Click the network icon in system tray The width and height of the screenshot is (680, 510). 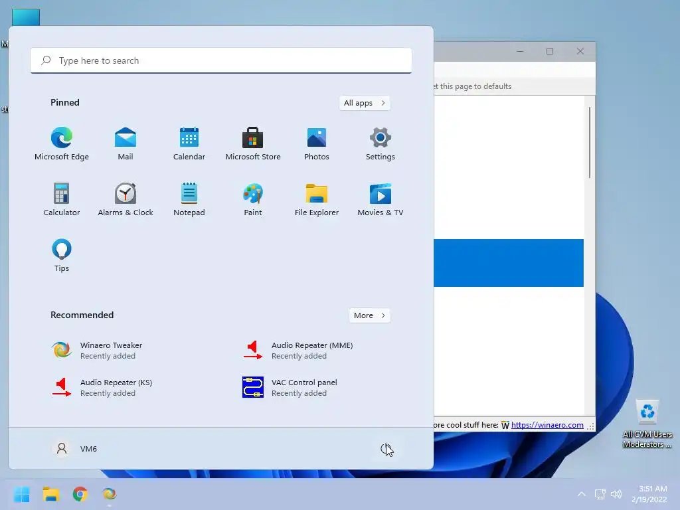click(600, 494)
